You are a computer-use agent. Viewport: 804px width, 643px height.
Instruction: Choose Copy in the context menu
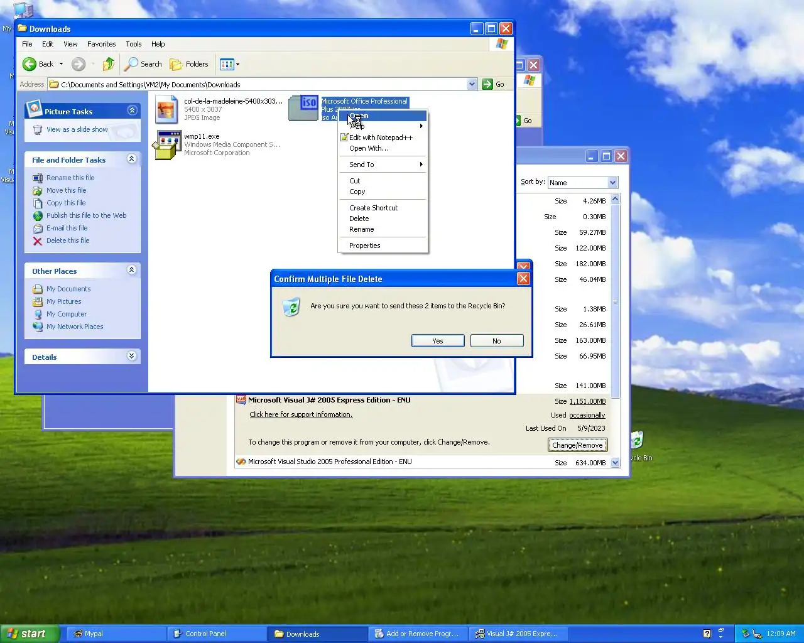tap(383, 192)
